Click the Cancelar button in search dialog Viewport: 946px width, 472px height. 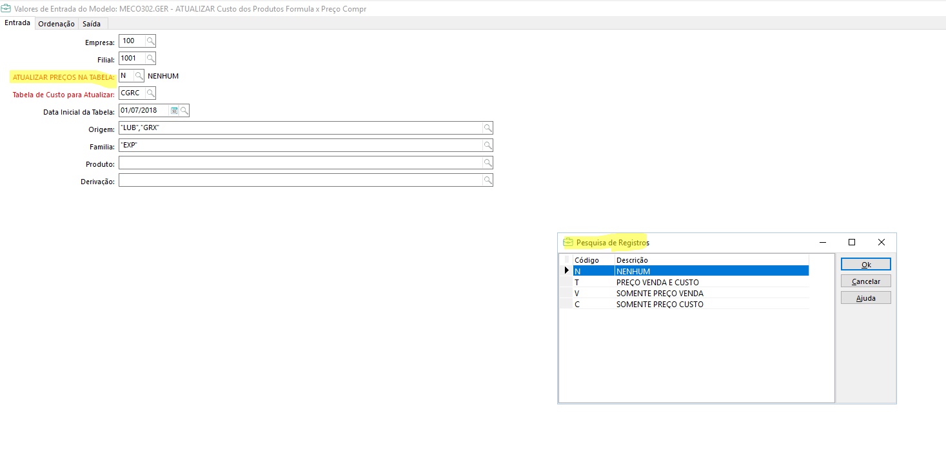pos(866,281)
